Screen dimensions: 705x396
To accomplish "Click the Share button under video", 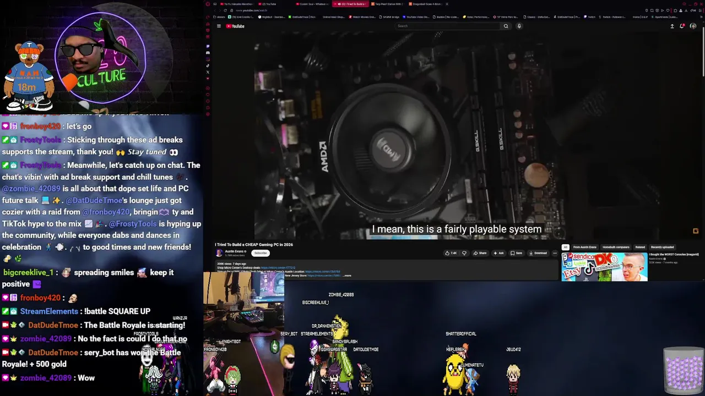I will (x=480, y=253).
